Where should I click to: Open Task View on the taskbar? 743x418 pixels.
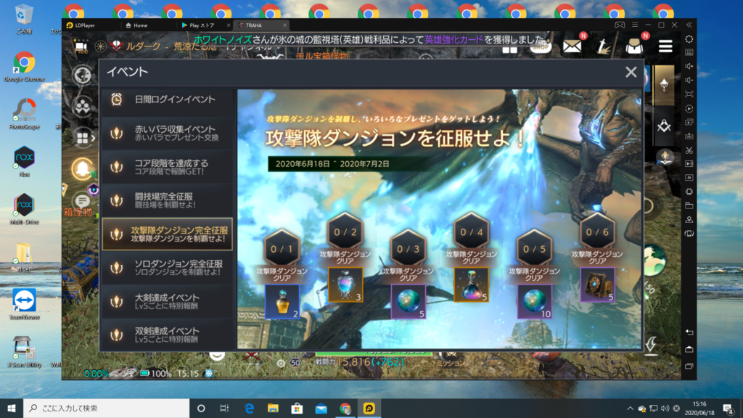[x=224, y=408]
